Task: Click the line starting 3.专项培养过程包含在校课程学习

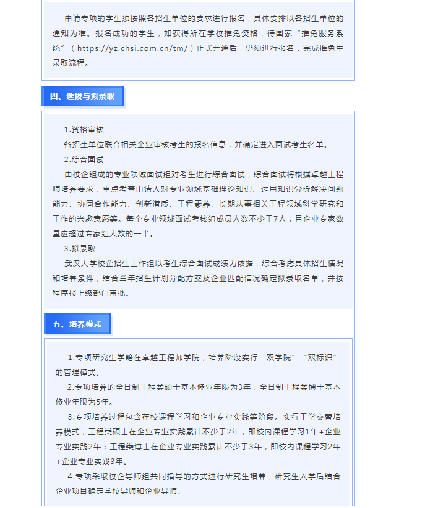Action: (204, 416)
